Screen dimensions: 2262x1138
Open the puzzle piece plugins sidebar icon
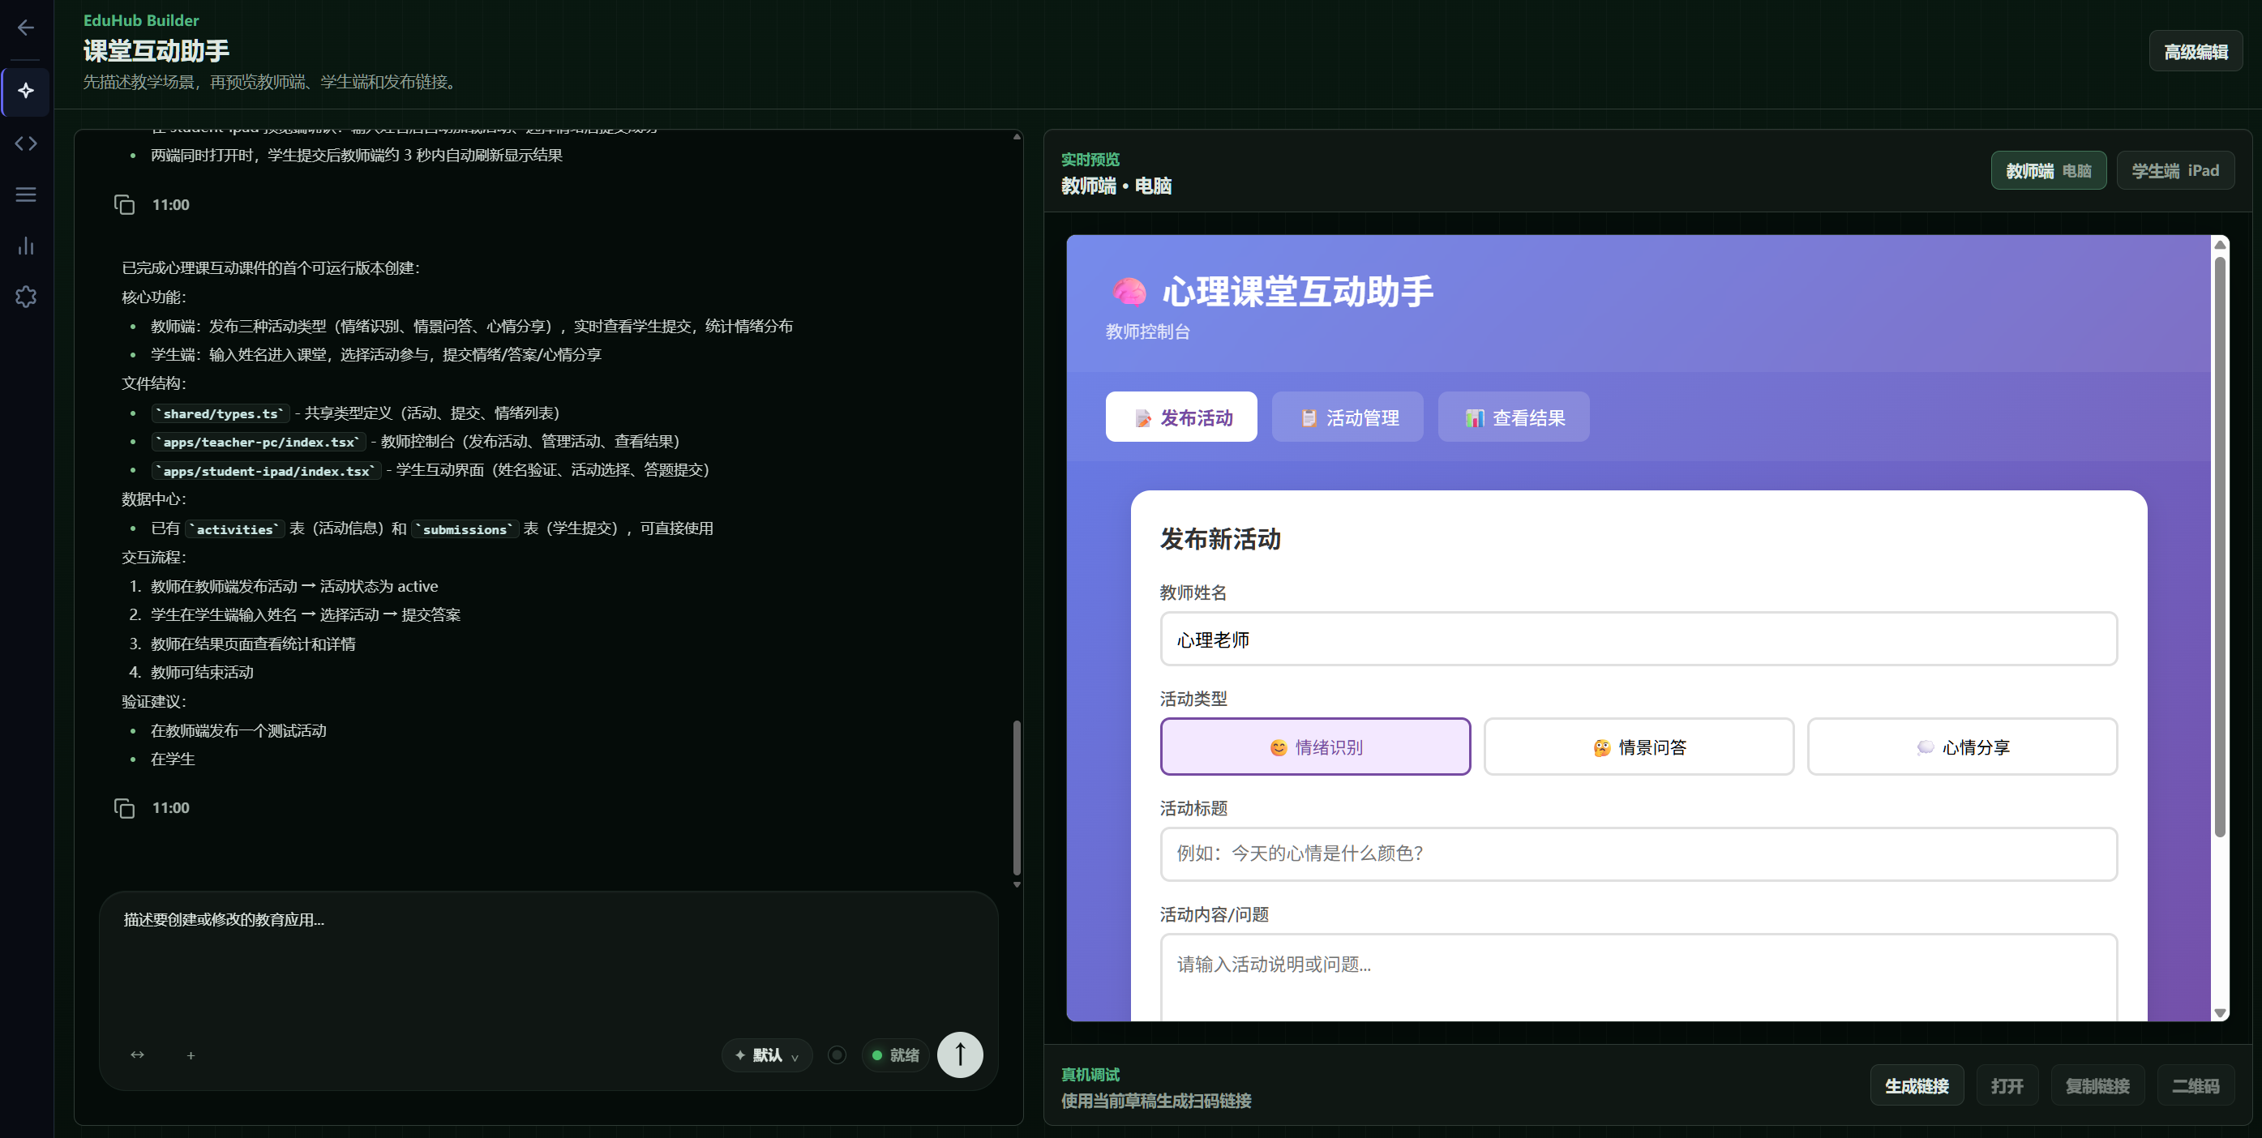tap(25, 297)
